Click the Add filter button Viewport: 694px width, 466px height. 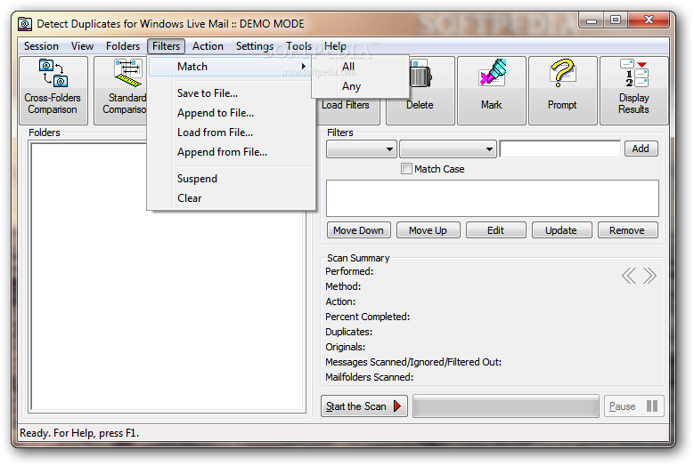coord(641,149)
